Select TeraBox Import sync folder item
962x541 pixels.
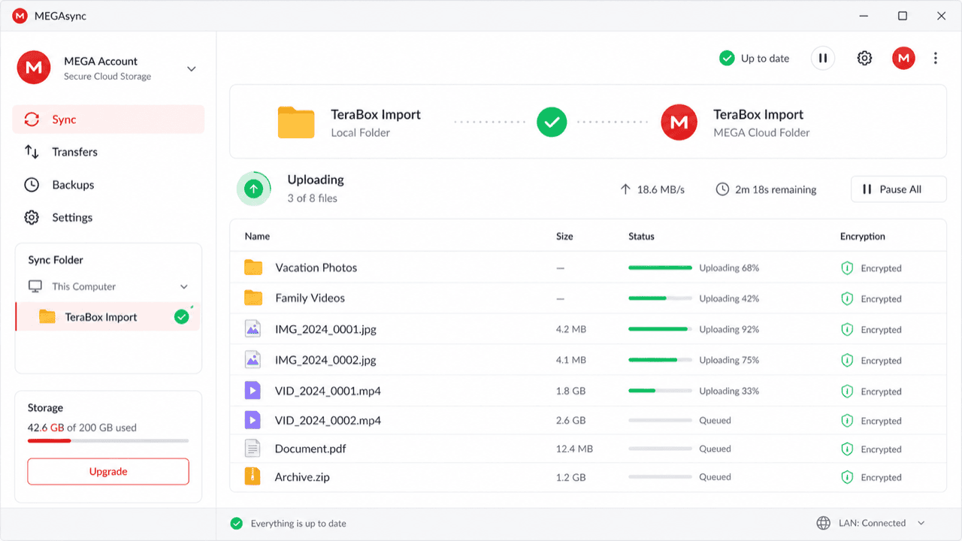[107, 317]
